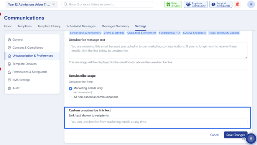257x145 pixels.
Task: Select All non-essential communications radio
Action: point(71,97)
